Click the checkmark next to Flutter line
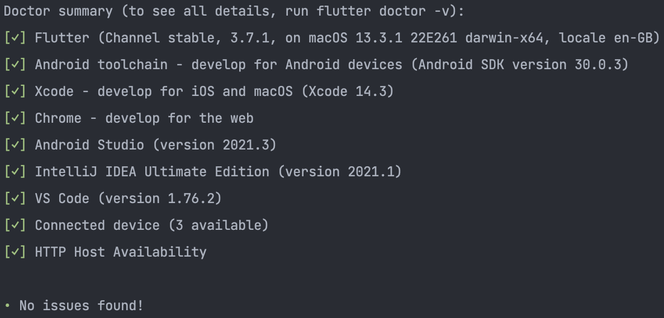 (x=15, y=38)
